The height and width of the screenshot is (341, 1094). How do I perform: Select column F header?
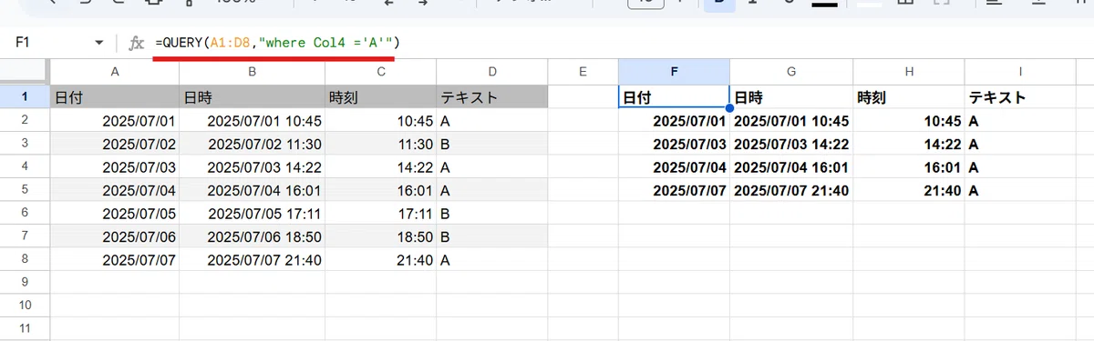[674, 72]
